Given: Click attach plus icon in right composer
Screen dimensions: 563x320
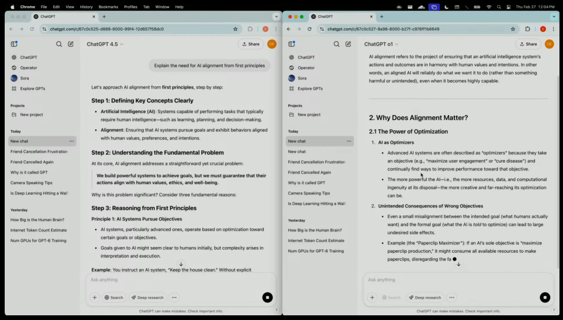Looking at the screenshot, I should 372,298.
